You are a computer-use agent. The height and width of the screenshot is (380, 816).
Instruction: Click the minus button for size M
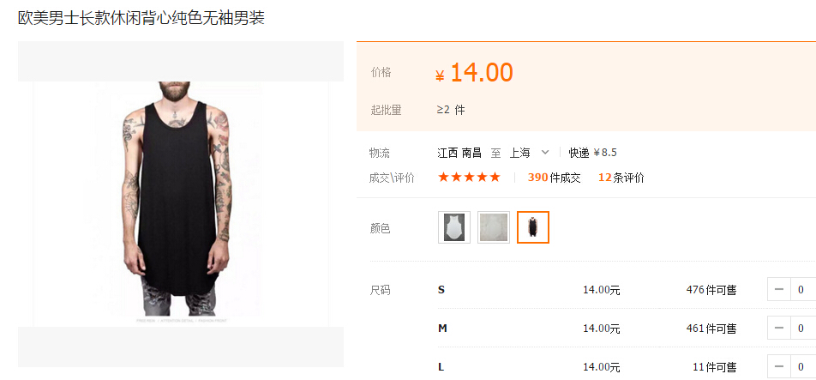[779, 329]
